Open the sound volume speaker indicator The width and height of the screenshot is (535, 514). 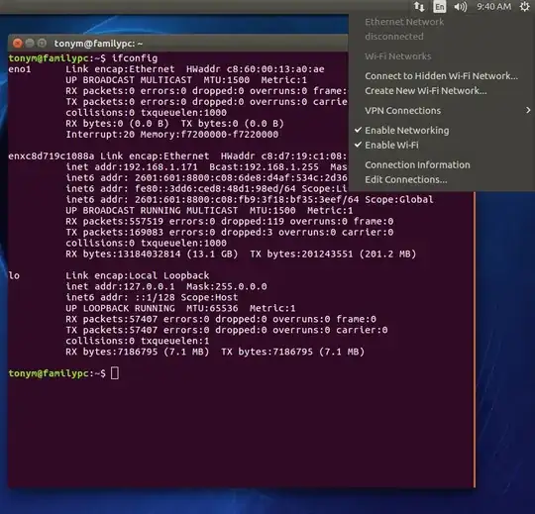point(461,7)
